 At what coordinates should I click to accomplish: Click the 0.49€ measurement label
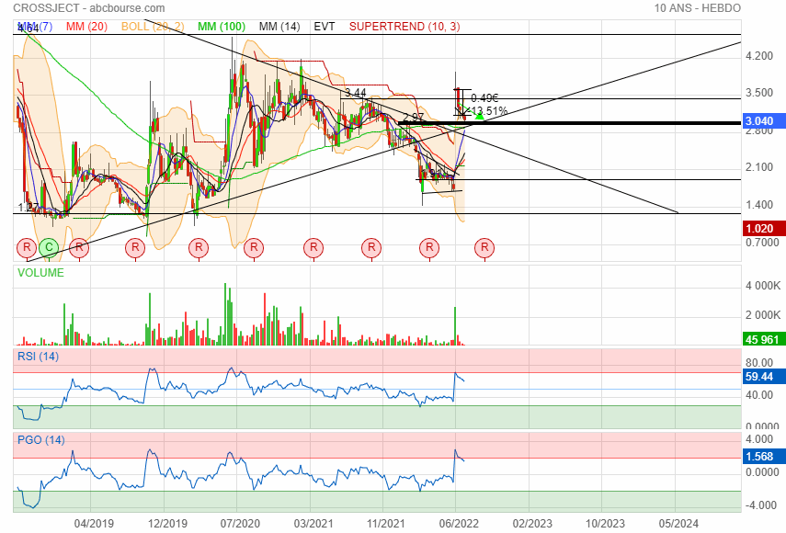[484, 98]
